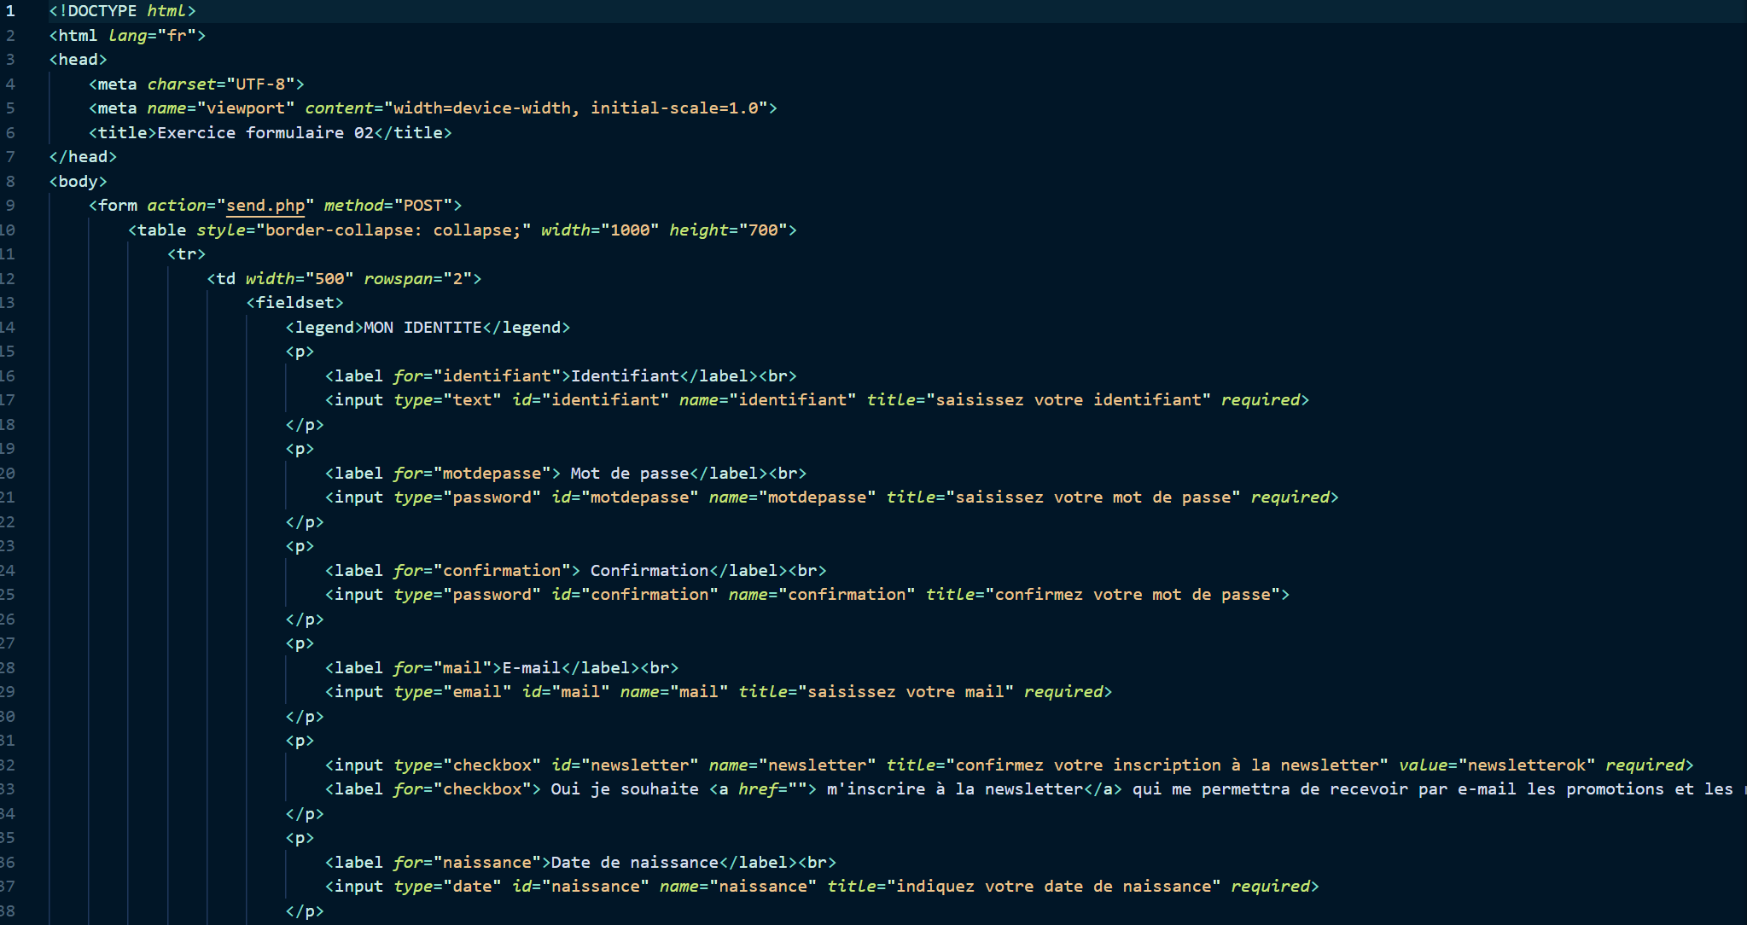The height and width of the screenshot is (925, 1747).
Task: Click the "border-collapse: collapse;" style value
Action: tap(393, 230)
